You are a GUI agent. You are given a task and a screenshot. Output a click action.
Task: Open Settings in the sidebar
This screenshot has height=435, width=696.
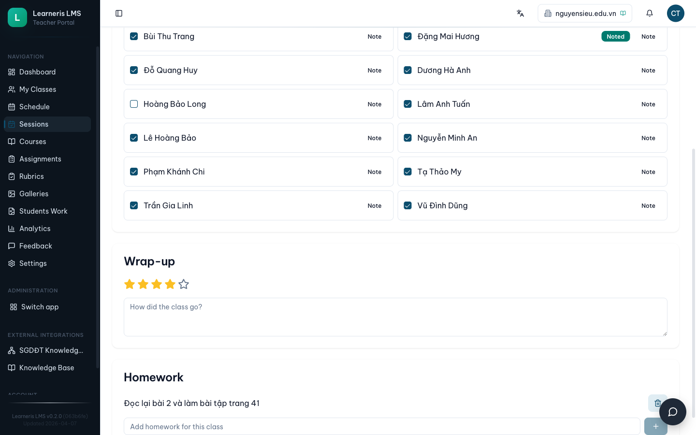[x=47, y=263]
